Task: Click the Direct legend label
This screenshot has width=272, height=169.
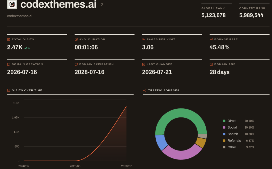Action: [x=232, y=121]
